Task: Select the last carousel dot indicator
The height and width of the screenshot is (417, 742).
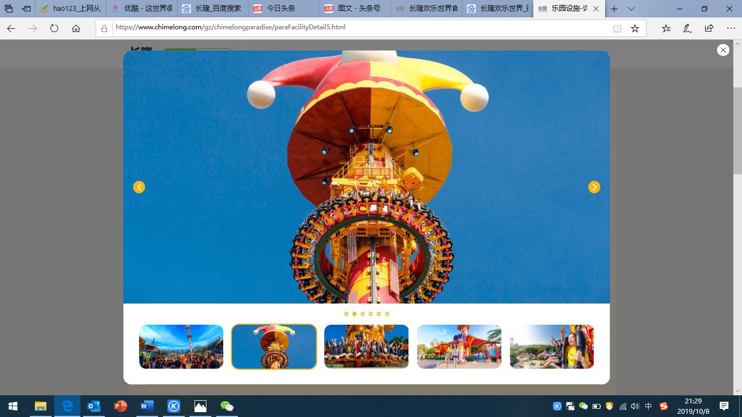Action: tap(387, 314)
